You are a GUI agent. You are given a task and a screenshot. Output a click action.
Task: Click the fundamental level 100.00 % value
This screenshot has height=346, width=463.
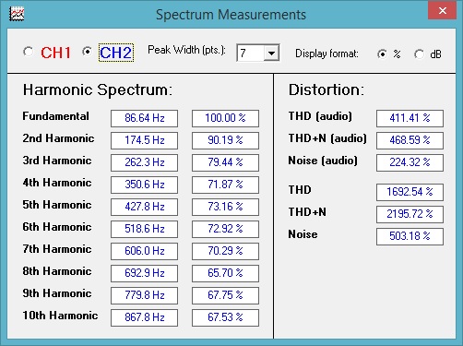click(225, 118)
